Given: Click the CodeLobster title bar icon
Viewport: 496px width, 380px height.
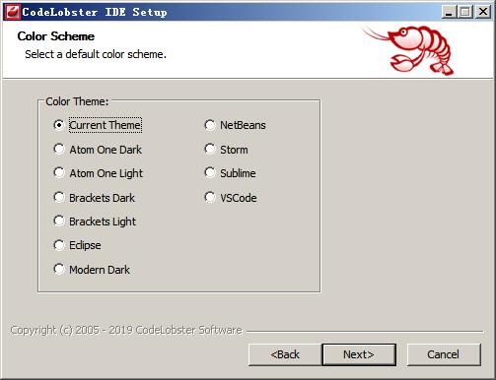Looking at the screenshot, I should point(12,12).
